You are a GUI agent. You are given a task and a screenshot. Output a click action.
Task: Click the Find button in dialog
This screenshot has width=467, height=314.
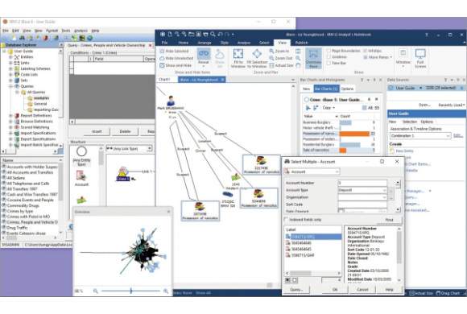(389, 220)
